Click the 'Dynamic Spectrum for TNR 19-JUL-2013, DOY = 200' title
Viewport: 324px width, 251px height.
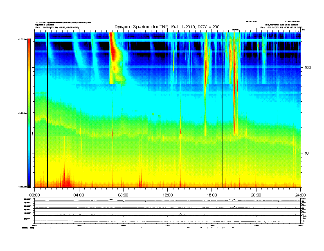167,27
